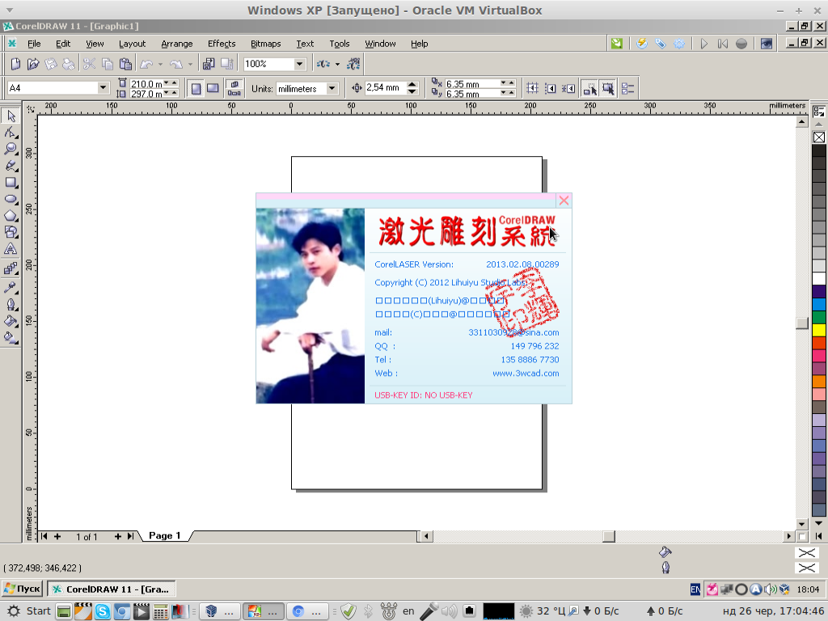Expand the Undo history arrow
The width and height of the screenshot is (828, 621).
coord(161,65)
